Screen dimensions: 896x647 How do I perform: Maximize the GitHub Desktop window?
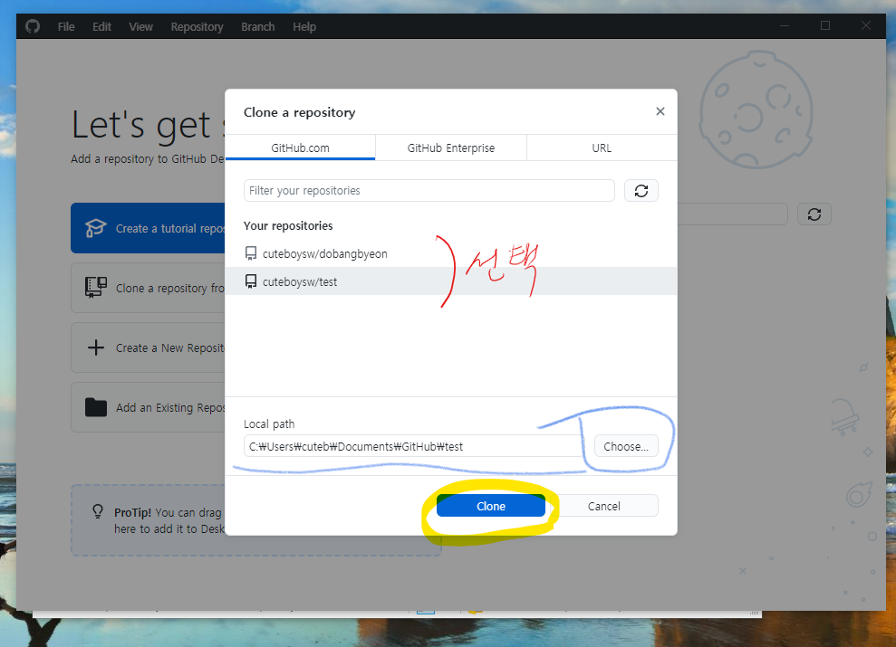(825, 25)
